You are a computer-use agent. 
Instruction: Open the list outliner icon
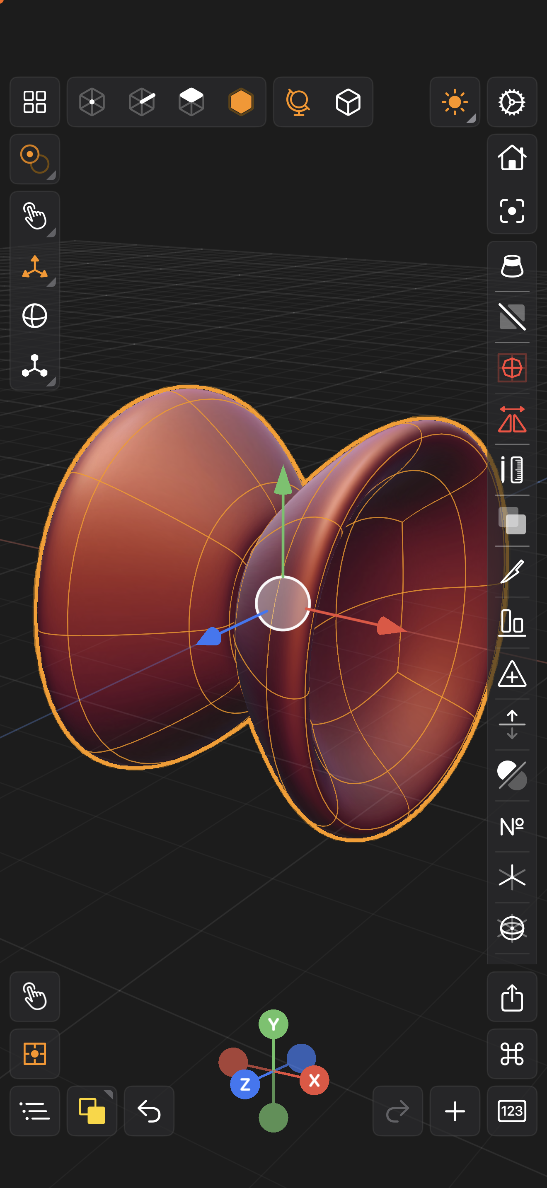(x=34, y=1111)
